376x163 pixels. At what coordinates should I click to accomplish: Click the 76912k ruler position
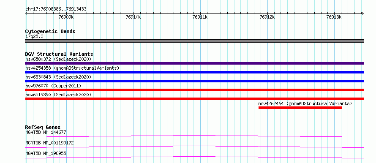[267, 17]
